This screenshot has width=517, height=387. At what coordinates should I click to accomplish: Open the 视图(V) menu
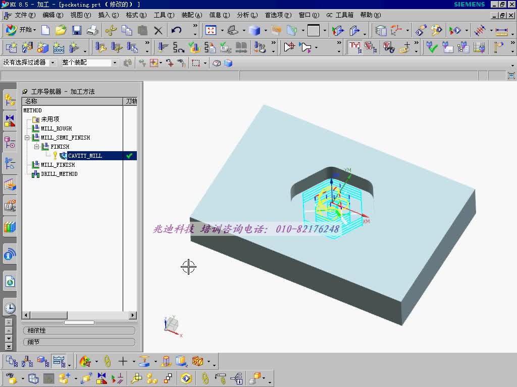tap(80, 15)
